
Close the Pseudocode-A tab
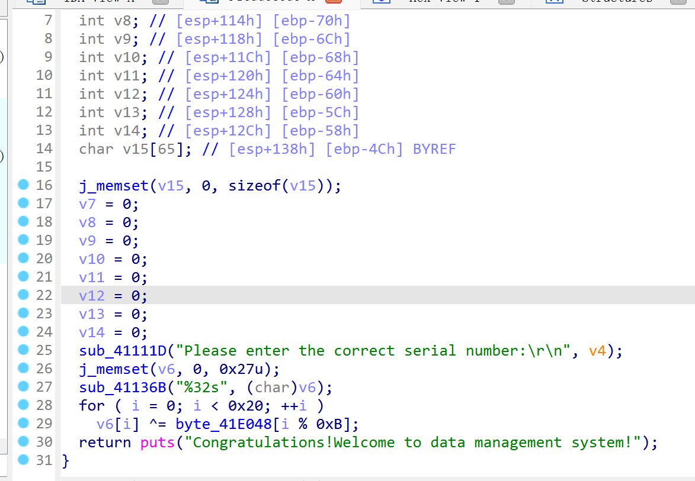tap(334, 2)
